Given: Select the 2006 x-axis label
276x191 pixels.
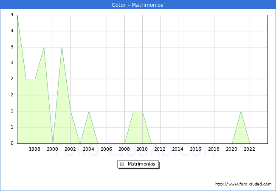Looking at the screenshot, I should 106,149.
